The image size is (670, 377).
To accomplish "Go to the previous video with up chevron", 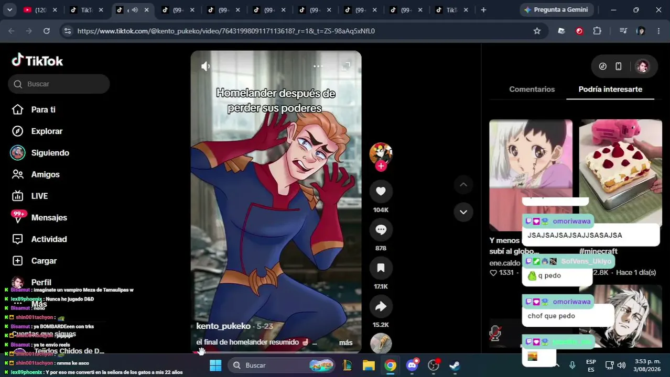I will [463, 185].
